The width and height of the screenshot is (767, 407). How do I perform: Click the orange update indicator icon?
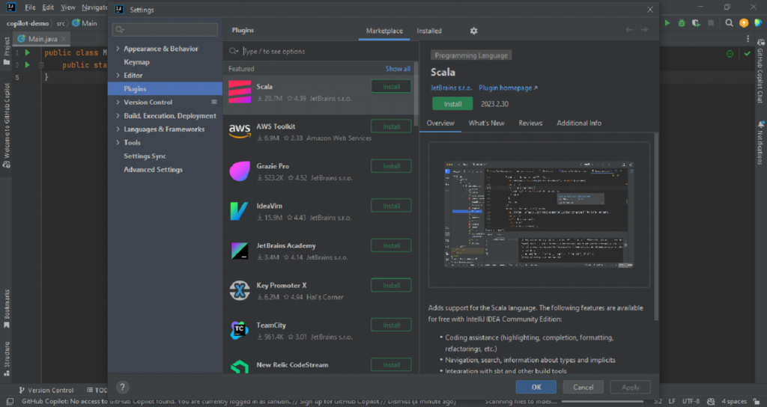pos(744,23)
